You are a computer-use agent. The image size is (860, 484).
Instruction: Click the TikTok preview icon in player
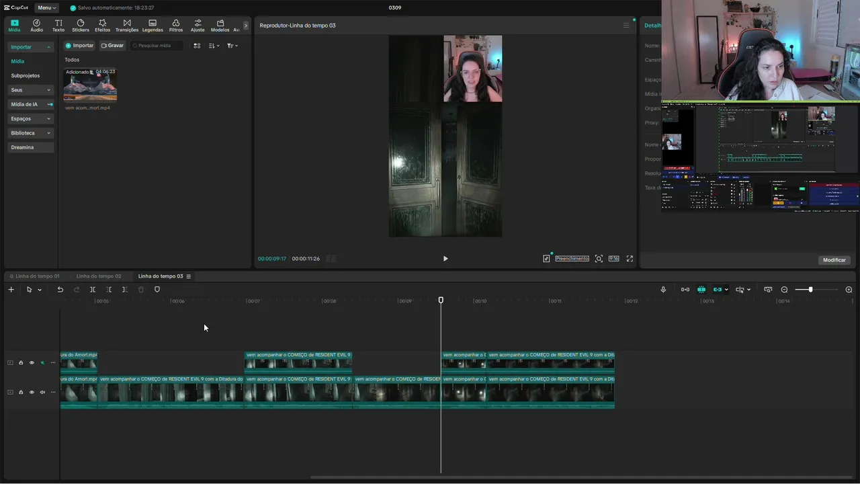coord(547,258)
